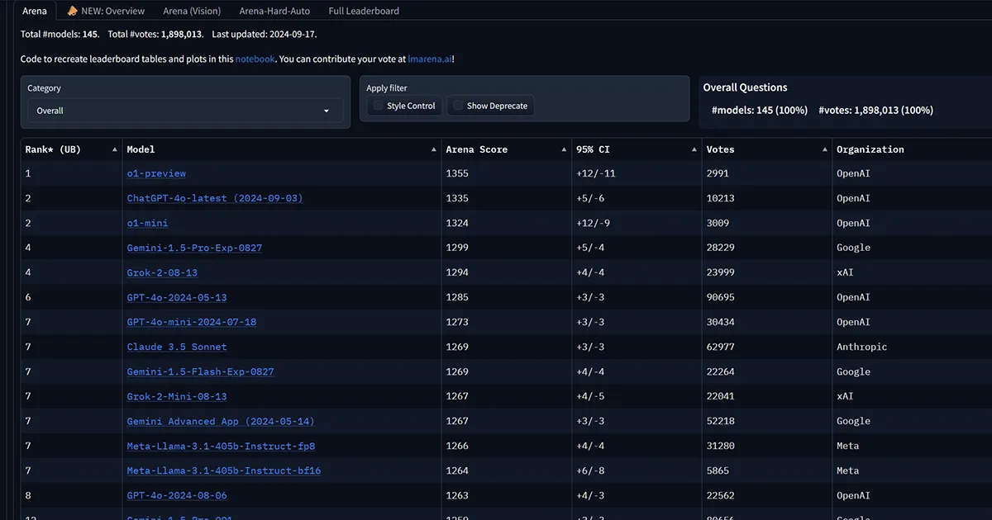992x520 pixels.
Task: Open the o1-preview model link
Action: [156, 173]
